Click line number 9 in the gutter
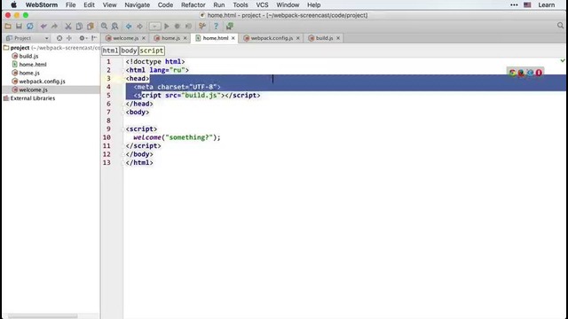This screenshot has width=568, height=319. [108, 128]
